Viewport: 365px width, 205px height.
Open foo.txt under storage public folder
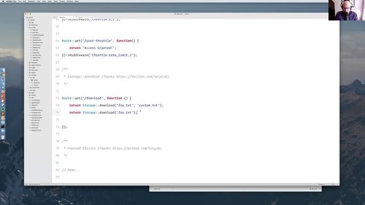click(x=35, y=85)
